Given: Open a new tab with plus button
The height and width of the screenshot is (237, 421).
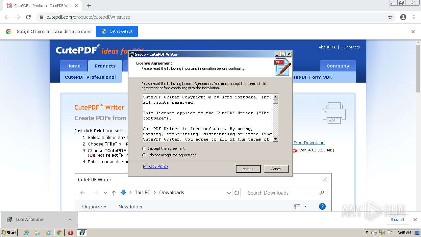Looking at the screenshot, I should point(88,6).
